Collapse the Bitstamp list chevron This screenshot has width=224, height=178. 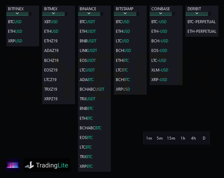(x=125, y=14)
